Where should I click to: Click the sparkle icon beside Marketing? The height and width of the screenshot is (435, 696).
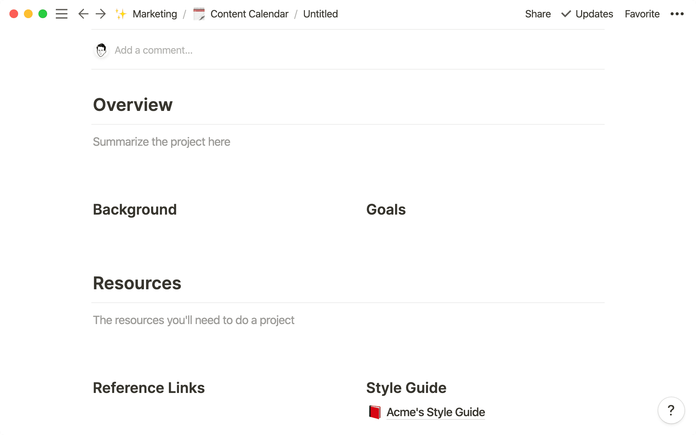[120, 14]
